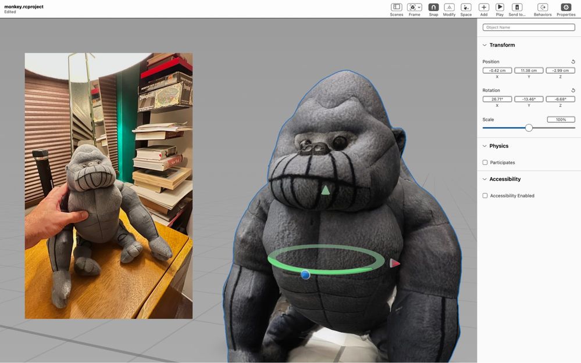Collapse the Accessibility section
Viewport: 581px width, 363px height.
[484, 179]
